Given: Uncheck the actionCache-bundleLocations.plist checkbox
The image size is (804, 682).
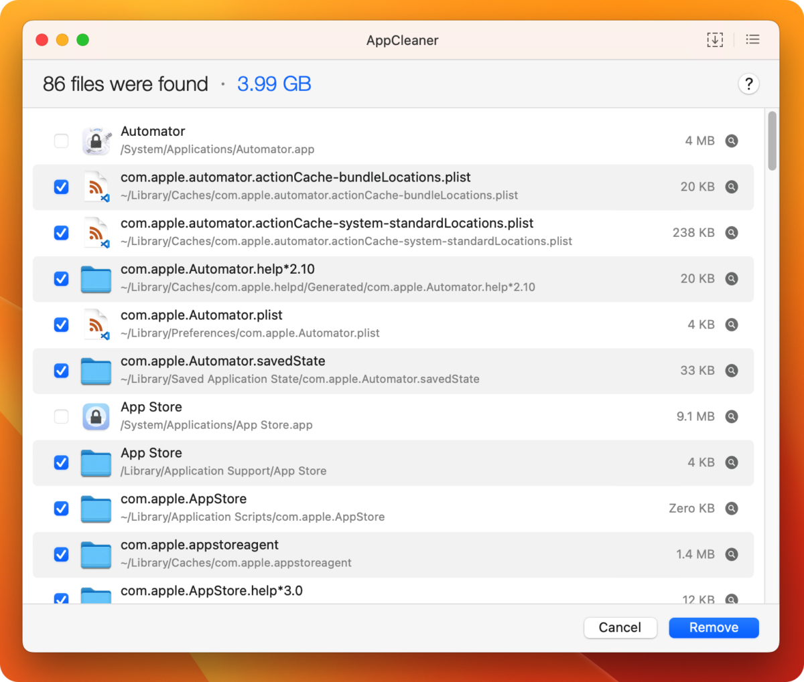Looking at the screenshot, I should coord(61,187).
